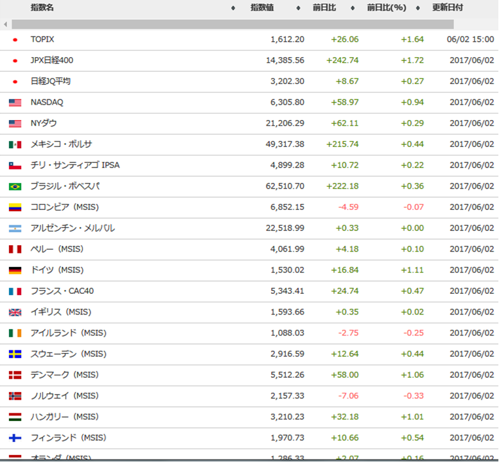This screenshot has height=462, width=499.
Task: Click the +1.11 percent for ドイツ
Action: (x=412, y=270)
